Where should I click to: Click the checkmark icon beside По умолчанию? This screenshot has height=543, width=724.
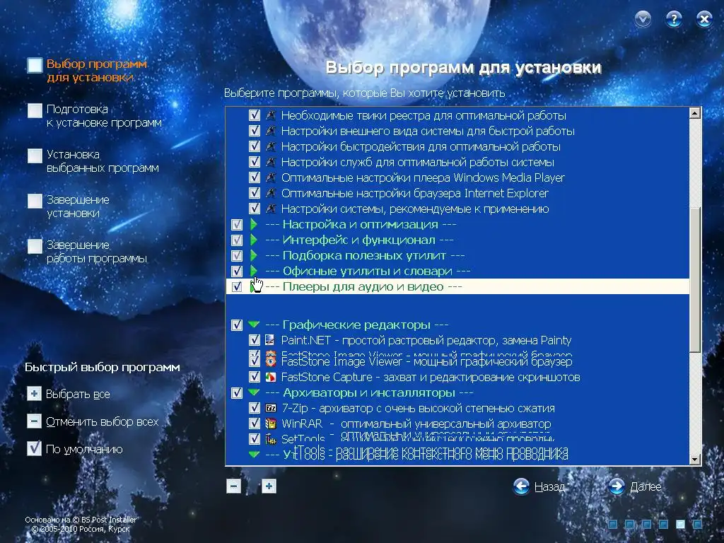click(x=34, y=448)
